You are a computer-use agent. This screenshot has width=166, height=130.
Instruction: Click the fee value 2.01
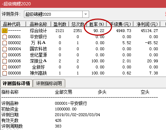127,61
